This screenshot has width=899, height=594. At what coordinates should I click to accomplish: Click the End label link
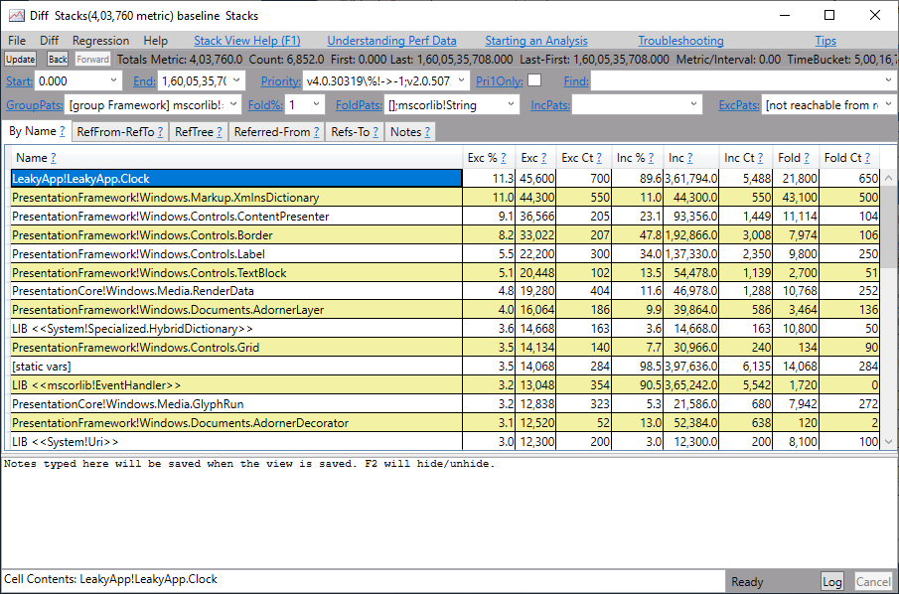tap(144, 81)
